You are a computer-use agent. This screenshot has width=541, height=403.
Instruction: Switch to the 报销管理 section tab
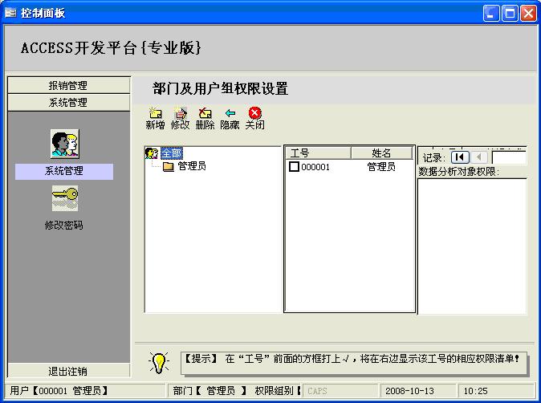point(68,85)
